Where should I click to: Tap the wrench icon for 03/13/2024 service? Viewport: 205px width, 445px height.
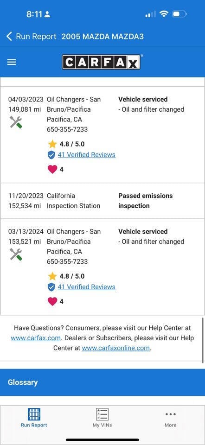(16, 254)
